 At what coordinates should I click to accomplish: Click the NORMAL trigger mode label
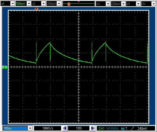[x=112, y=128]
